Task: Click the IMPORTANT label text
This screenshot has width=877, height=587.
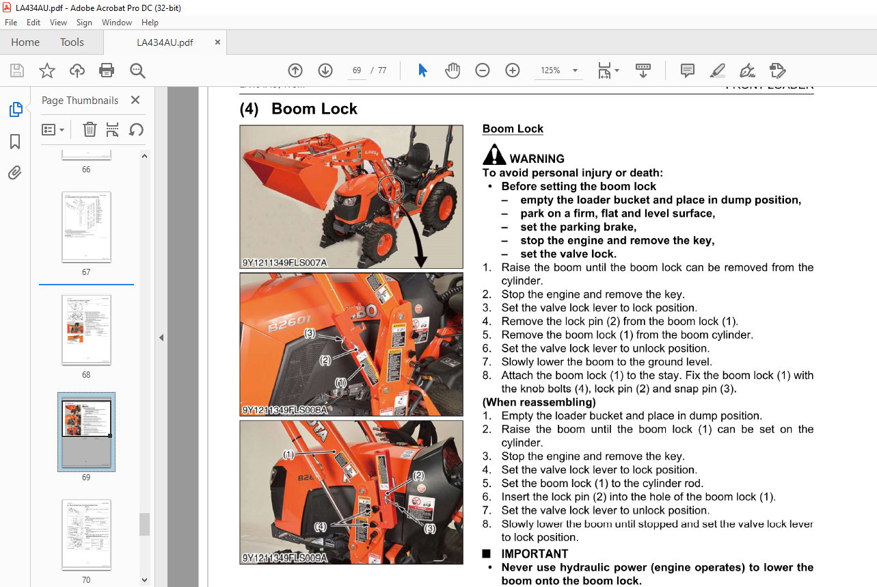Action: [x=535, y=553]
